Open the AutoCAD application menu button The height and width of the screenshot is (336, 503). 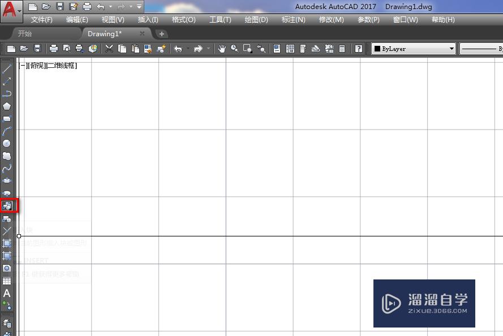[11, 11]
